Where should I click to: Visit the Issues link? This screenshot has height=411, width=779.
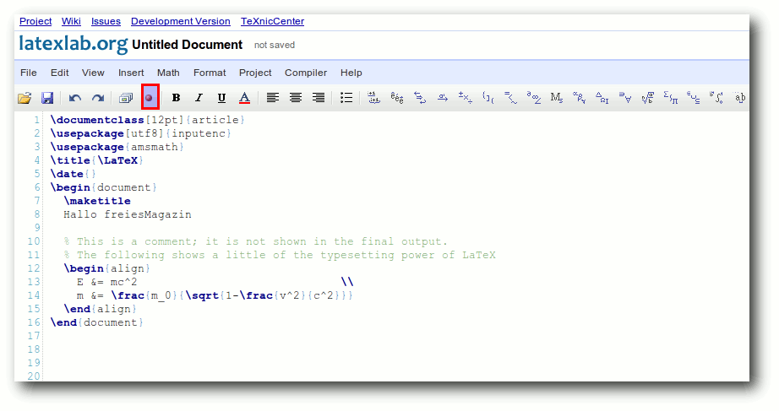(x=106, y=21)
